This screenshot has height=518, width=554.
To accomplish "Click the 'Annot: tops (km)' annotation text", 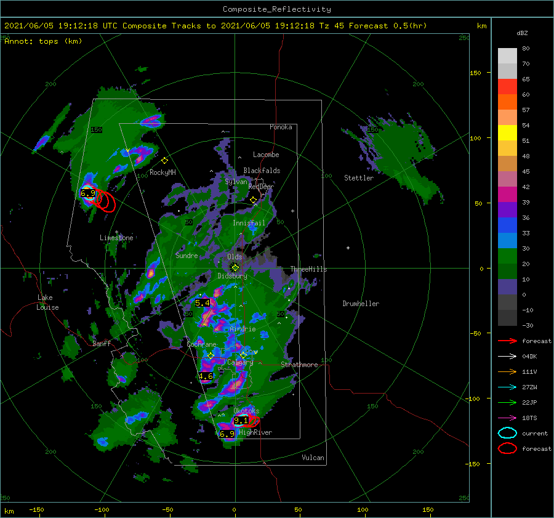I will pyautogui.click(x=43, y=41).
